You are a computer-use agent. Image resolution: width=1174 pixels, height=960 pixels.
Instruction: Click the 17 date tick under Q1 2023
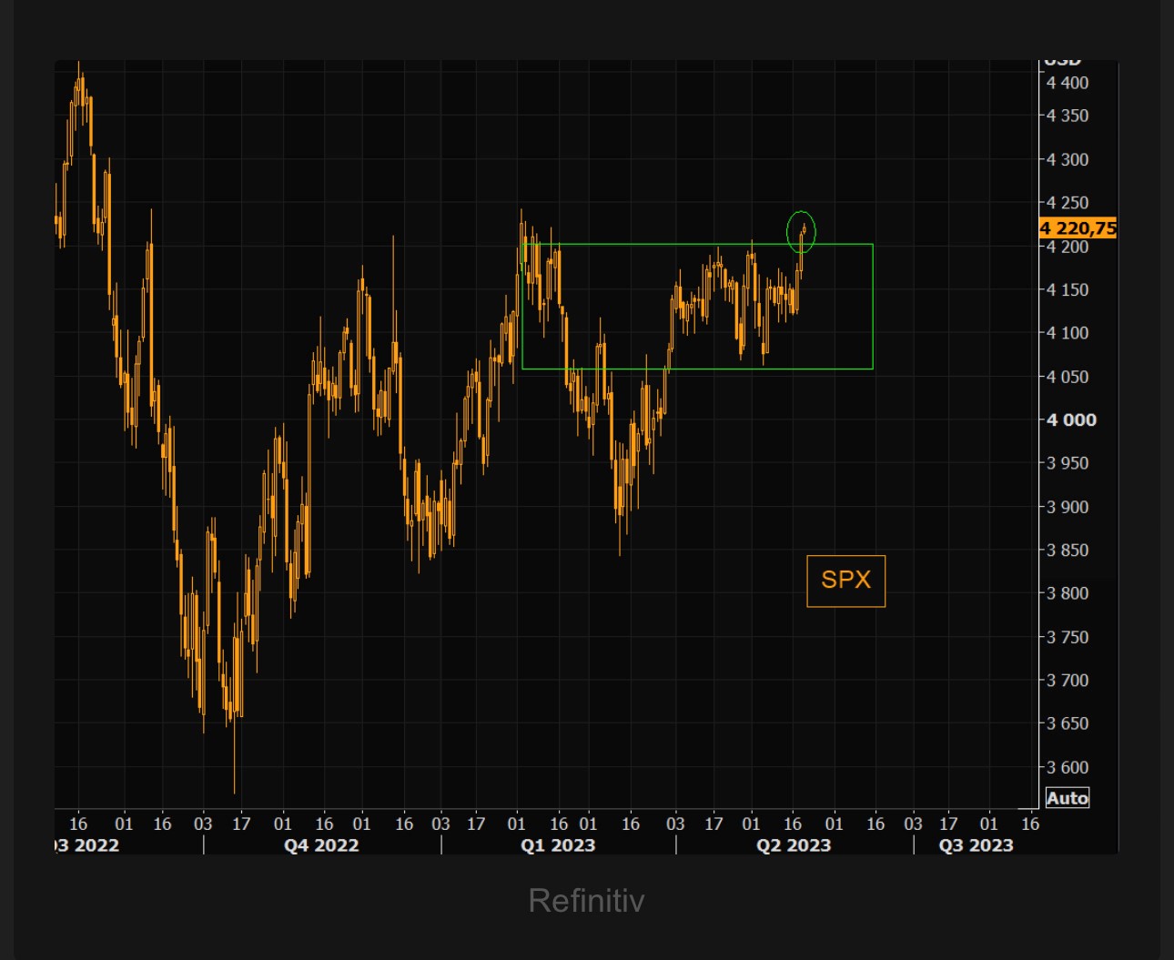(476, 824)
